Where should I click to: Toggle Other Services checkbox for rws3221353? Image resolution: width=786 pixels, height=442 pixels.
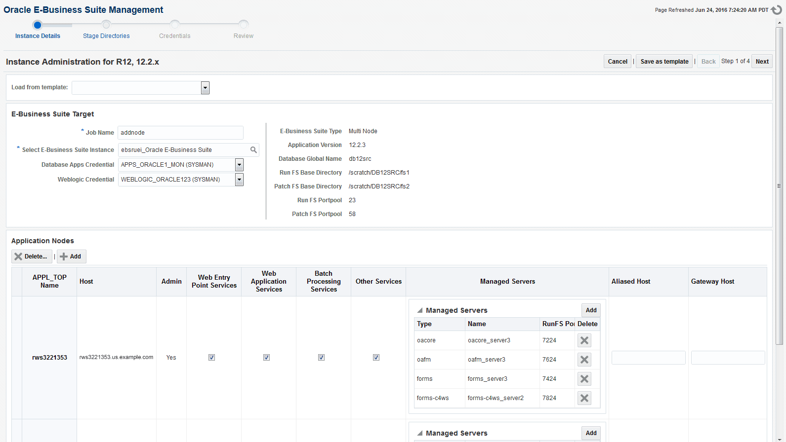click(x=376, y=357)
